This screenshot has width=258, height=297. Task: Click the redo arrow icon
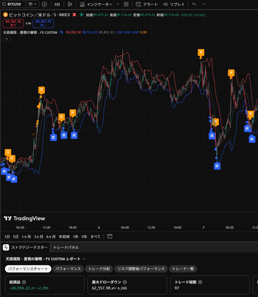point(204,4)
